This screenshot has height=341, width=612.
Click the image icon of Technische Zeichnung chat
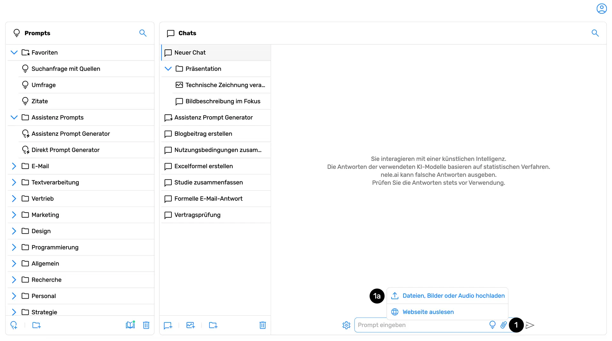(x=179, y=85)
